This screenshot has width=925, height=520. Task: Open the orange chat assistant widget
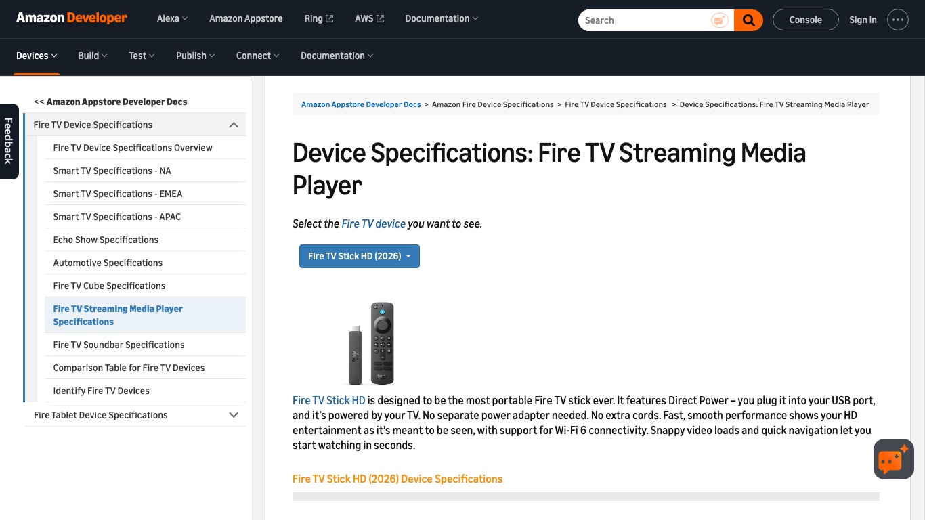[x=894, y=459]
